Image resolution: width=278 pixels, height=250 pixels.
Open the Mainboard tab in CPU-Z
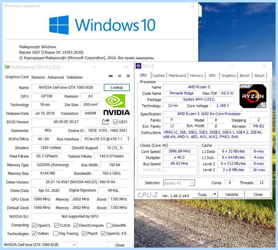click(x=177, y=75)
